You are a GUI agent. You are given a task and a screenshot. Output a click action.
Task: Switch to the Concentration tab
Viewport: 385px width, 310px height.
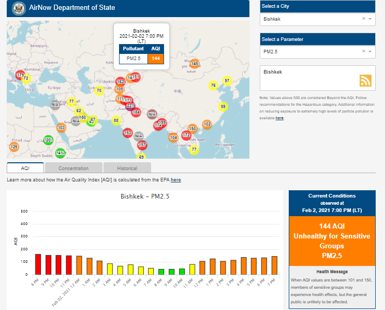coord(73,168)
